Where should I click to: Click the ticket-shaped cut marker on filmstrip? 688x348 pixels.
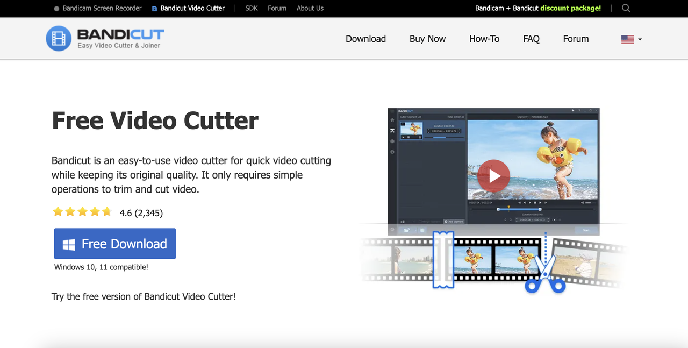click(x=443, y=259)
